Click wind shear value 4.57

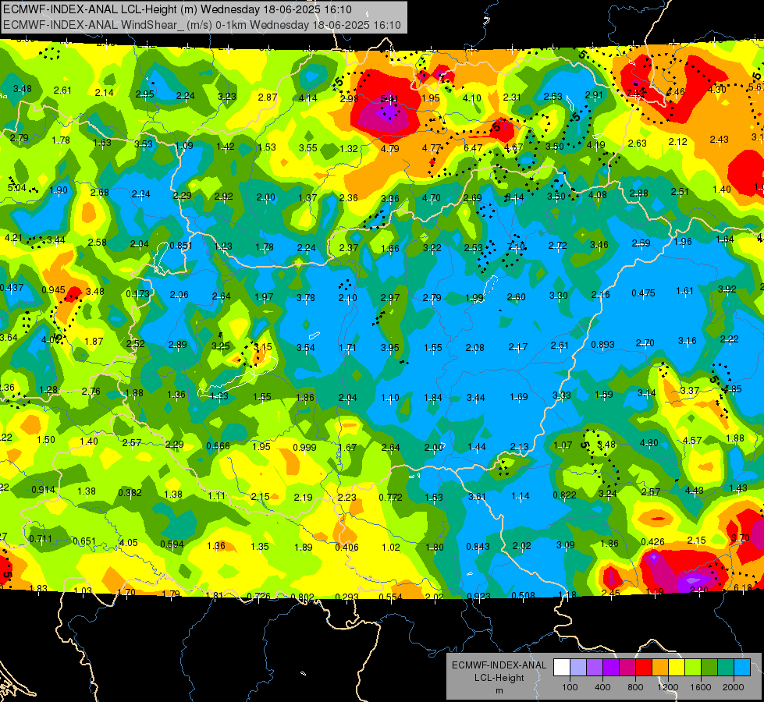692,440
